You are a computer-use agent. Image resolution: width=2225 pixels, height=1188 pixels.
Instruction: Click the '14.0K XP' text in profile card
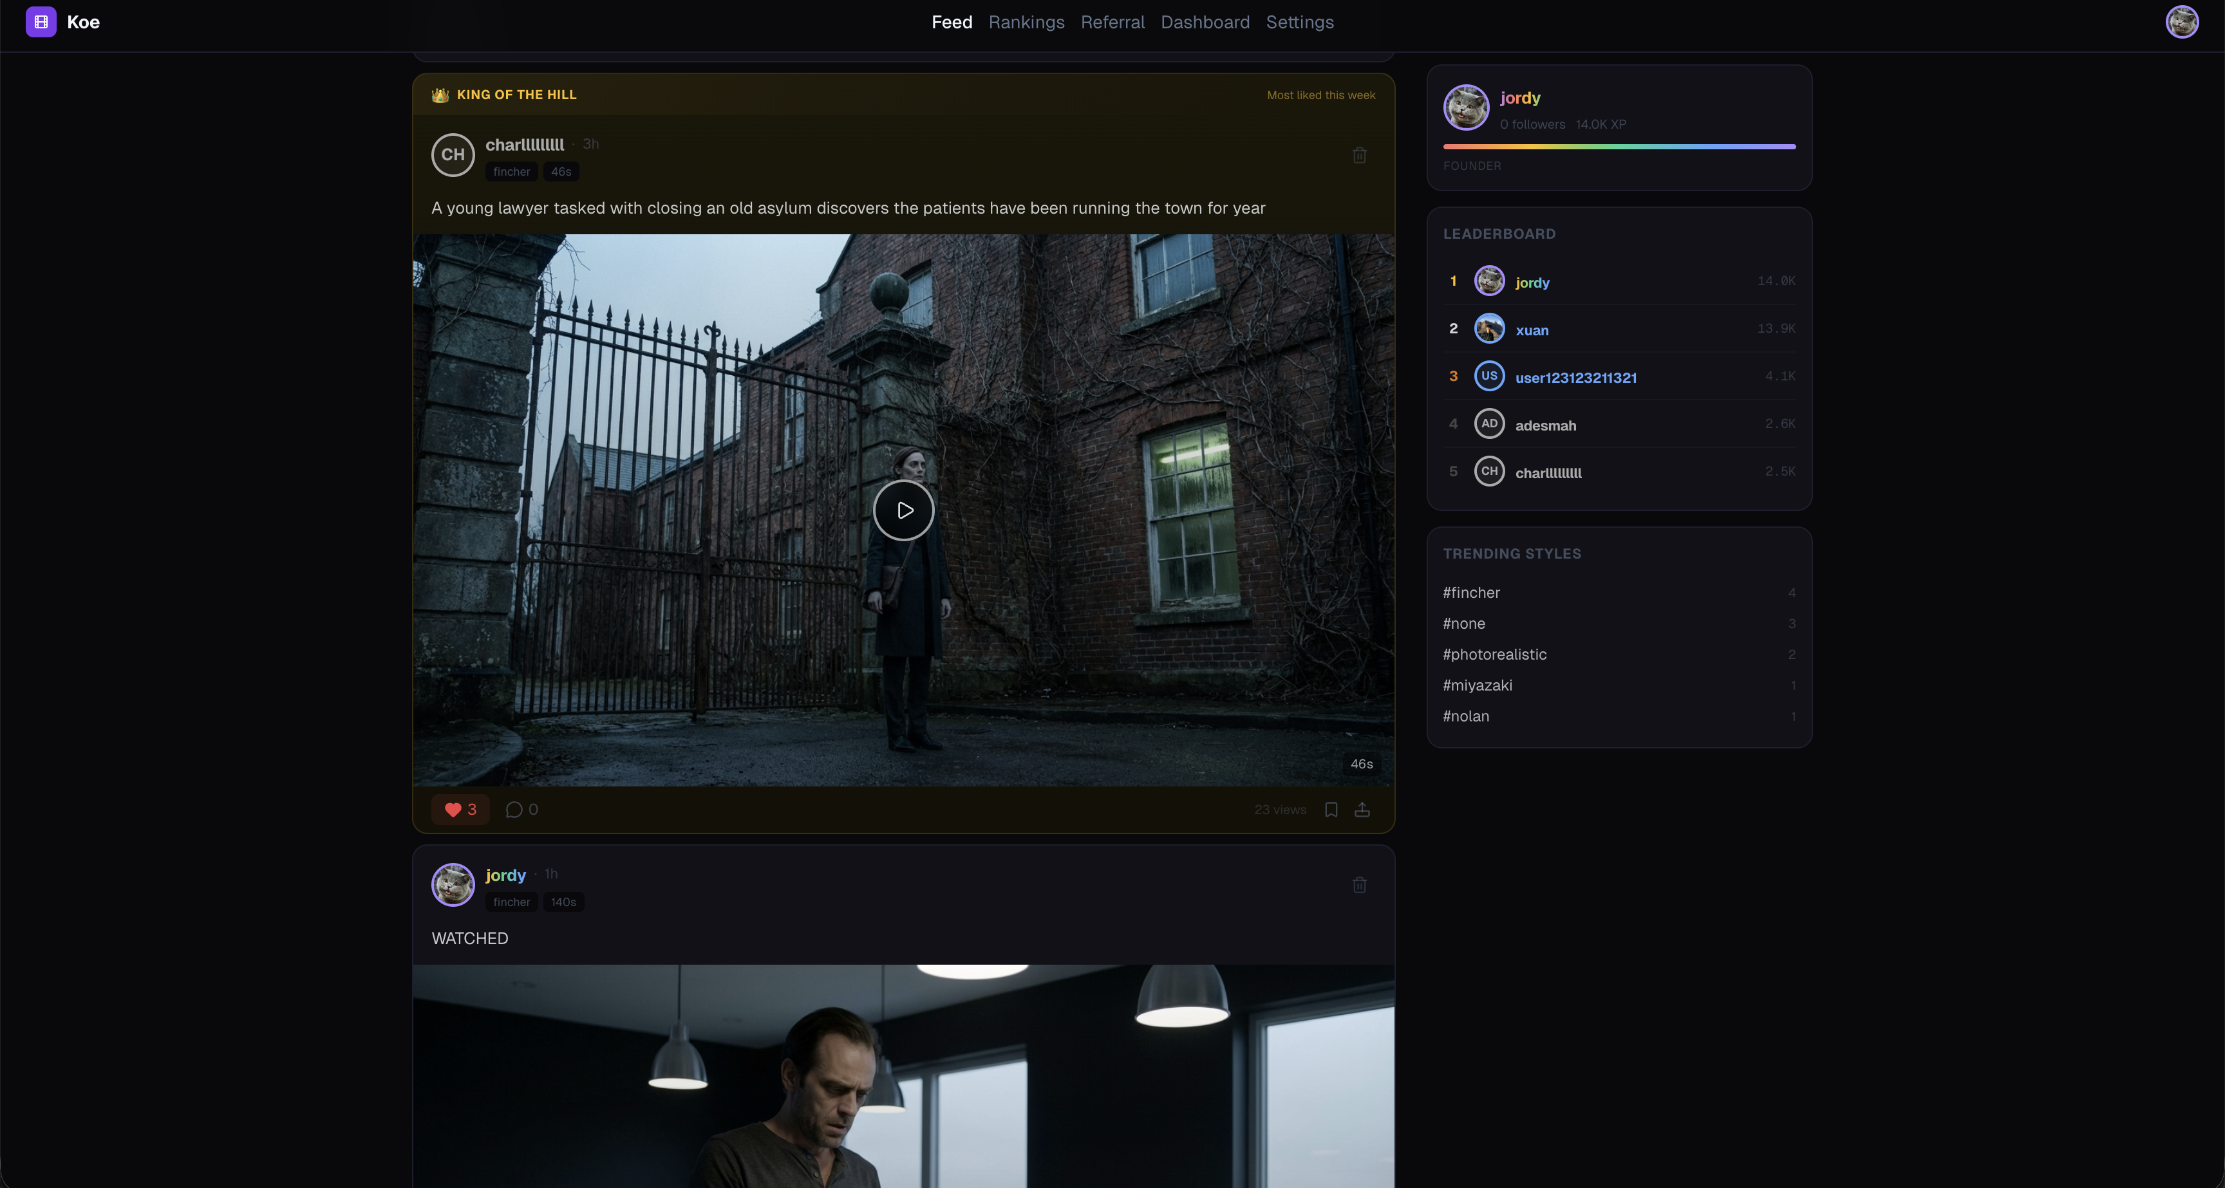[x=1601, y=124]
